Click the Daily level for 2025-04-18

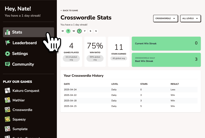pyautogui.click(x=114, y=101)
